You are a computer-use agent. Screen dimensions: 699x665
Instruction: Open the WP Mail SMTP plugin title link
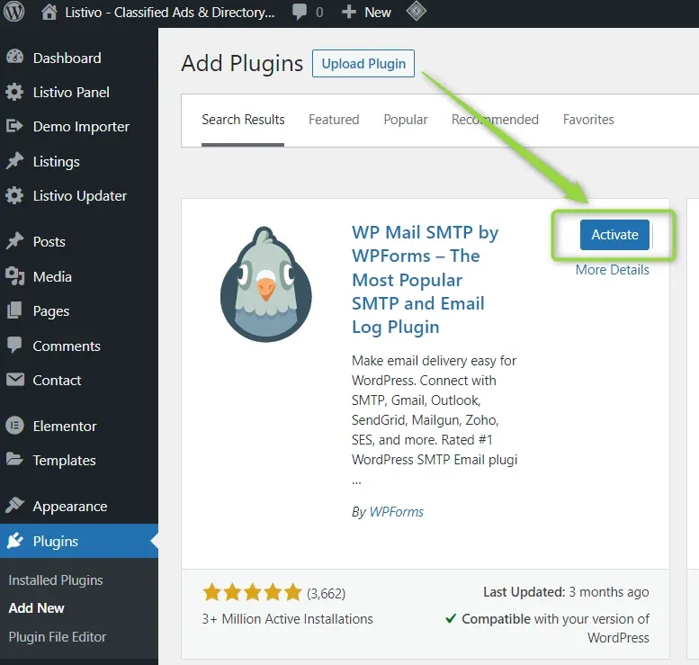pos(425,280)
